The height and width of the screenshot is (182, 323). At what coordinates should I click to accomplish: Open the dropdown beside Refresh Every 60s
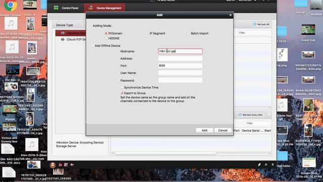pyautogui.click(x=268, y=115)
